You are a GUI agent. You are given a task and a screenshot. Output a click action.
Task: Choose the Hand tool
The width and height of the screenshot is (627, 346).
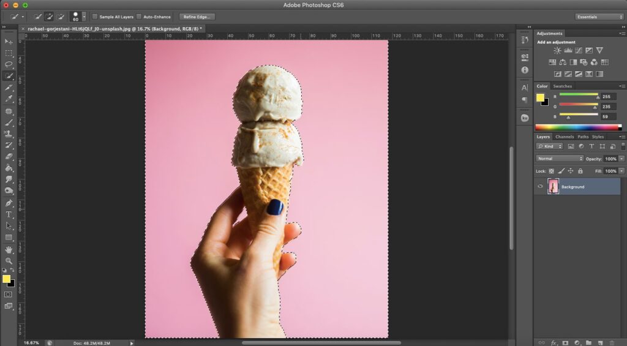(9, 250)
